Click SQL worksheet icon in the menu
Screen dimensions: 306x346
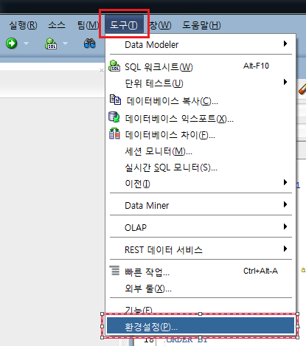pos(114,66)
